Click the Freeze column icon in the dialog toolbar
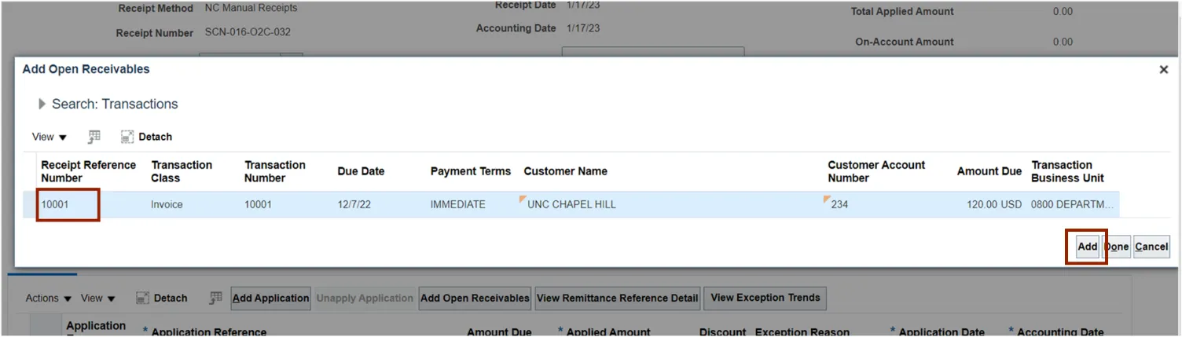Viewport: 1182px width, 337px height. tap(94, 137)
